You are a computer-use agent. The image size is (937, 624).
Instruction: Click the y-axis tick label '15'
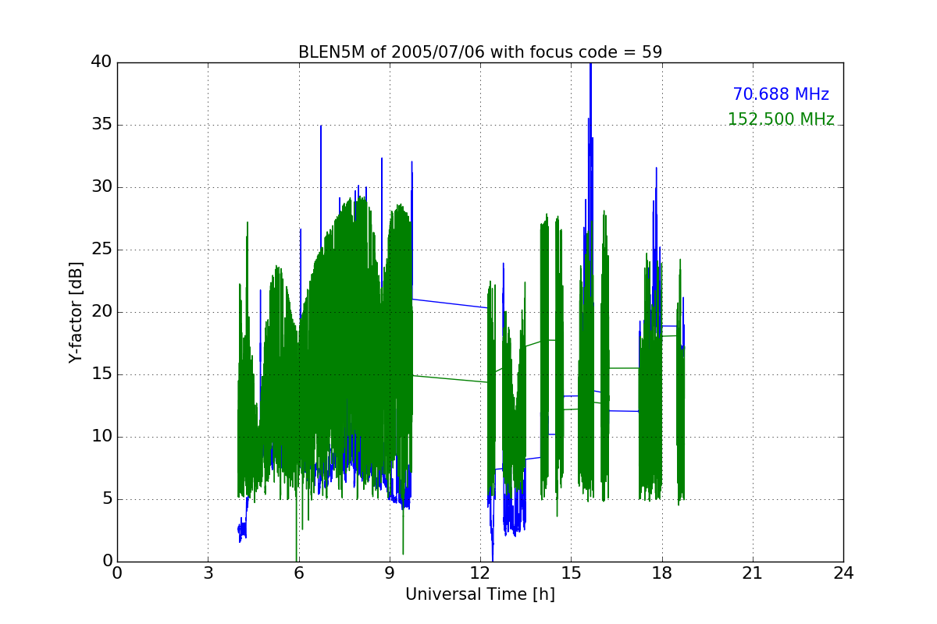[x=102, y=374]
